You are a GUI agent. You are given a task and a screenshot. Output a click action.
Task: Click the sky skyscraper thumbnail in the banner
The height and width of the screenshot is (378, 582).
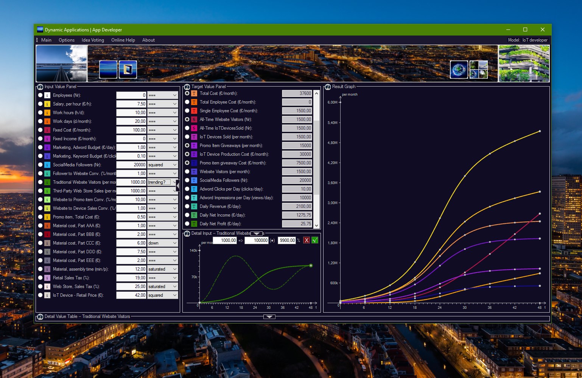[61, 64]
